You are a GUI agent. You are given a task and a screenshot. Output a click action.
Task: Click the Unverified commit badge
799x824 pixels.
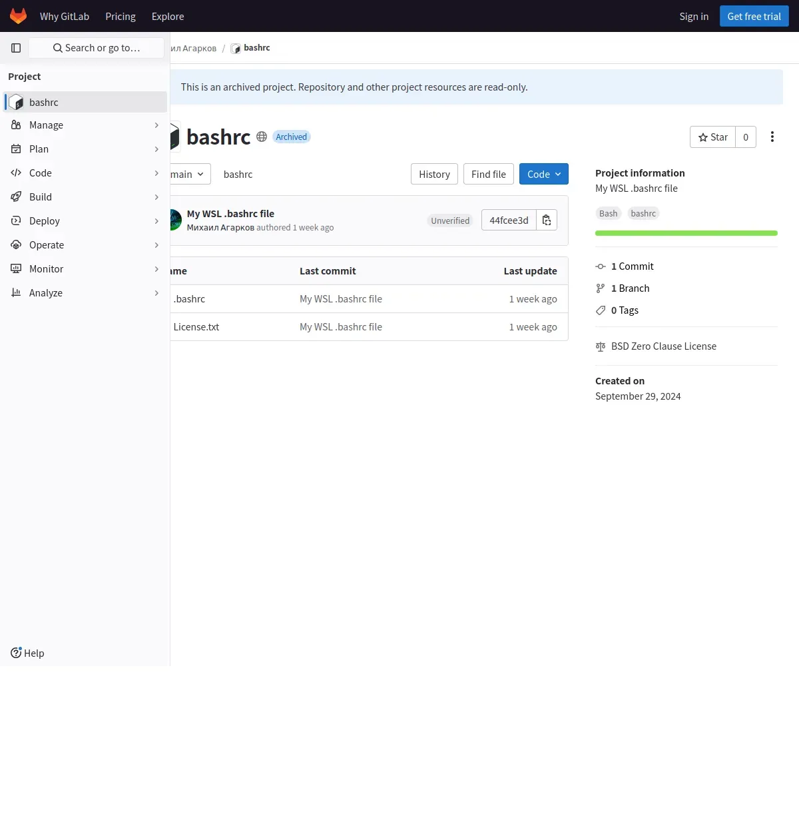click(450, 220)
